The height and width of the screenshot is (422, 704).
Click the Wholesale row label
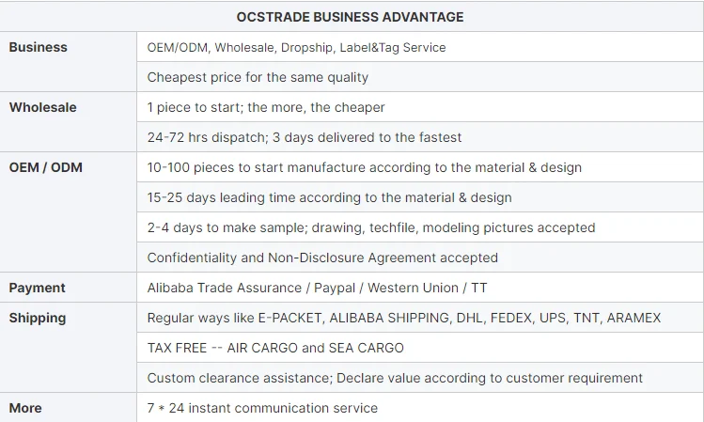point(42,107)
